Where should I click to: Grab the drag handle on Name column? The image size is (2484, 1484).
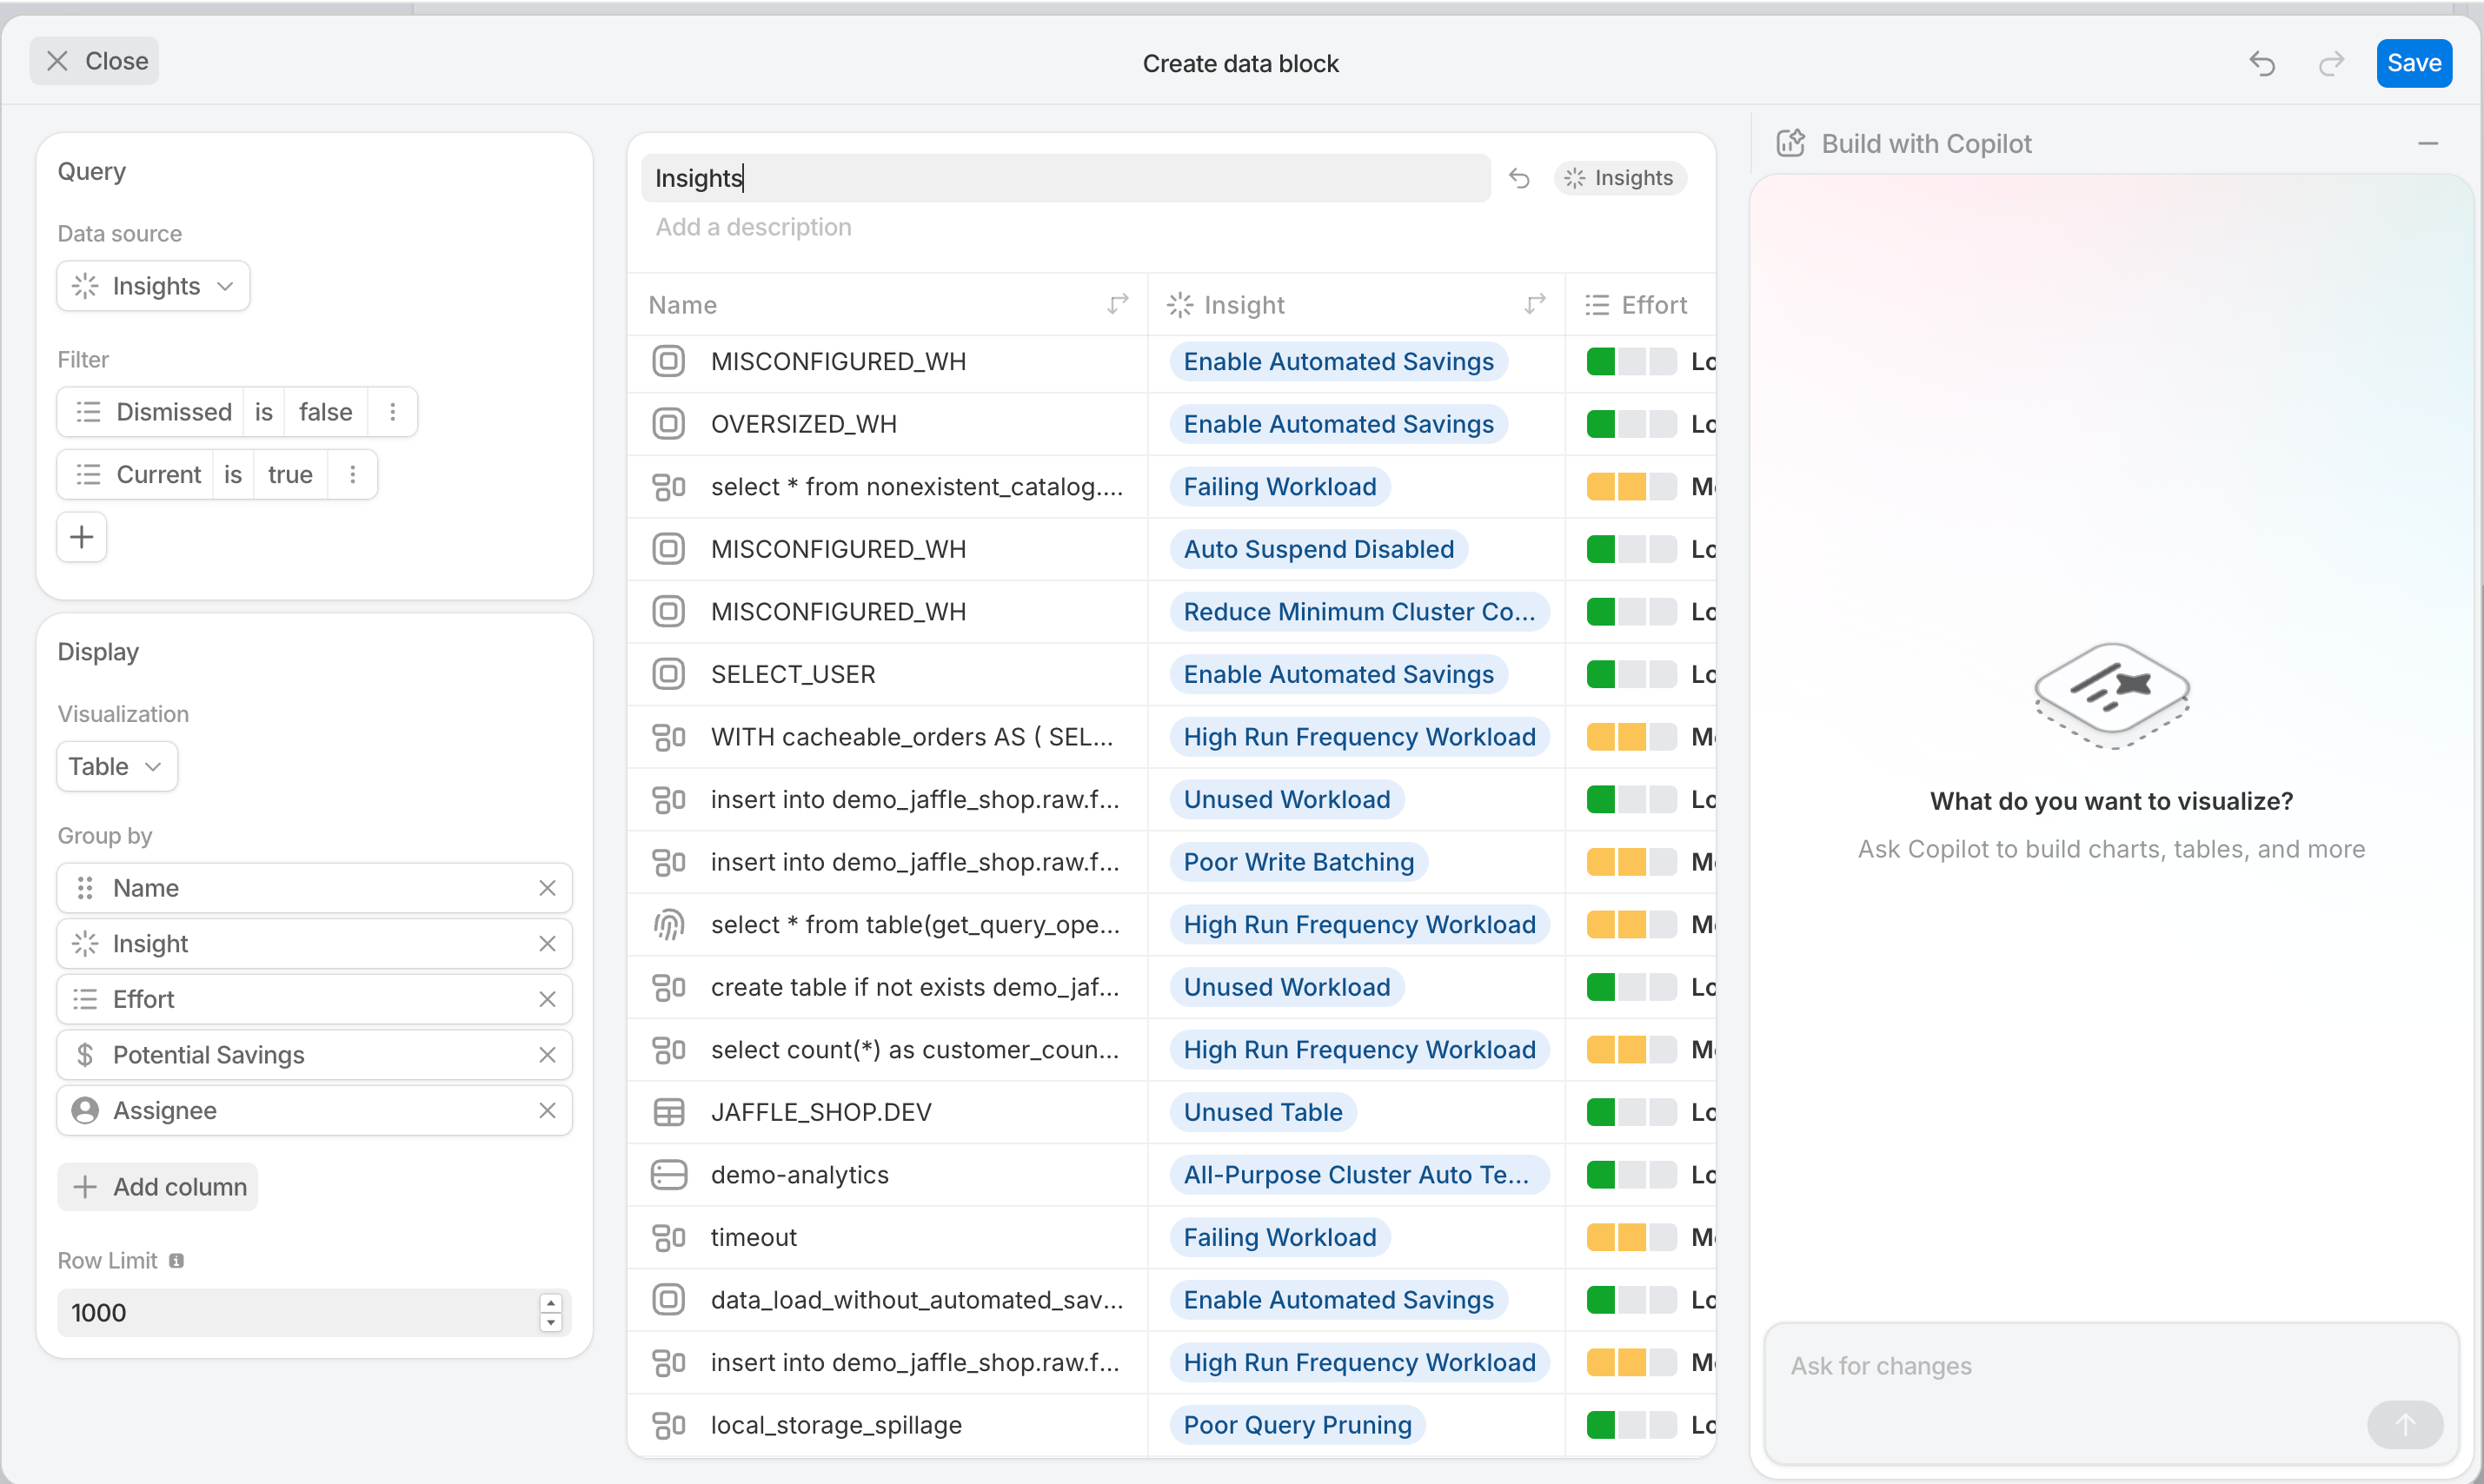pos(85,888)
